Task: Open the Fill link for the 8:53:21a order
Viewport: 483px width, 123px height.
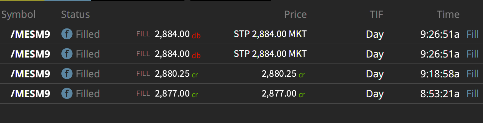Action: pyautogui.click(x=472, y=94)
